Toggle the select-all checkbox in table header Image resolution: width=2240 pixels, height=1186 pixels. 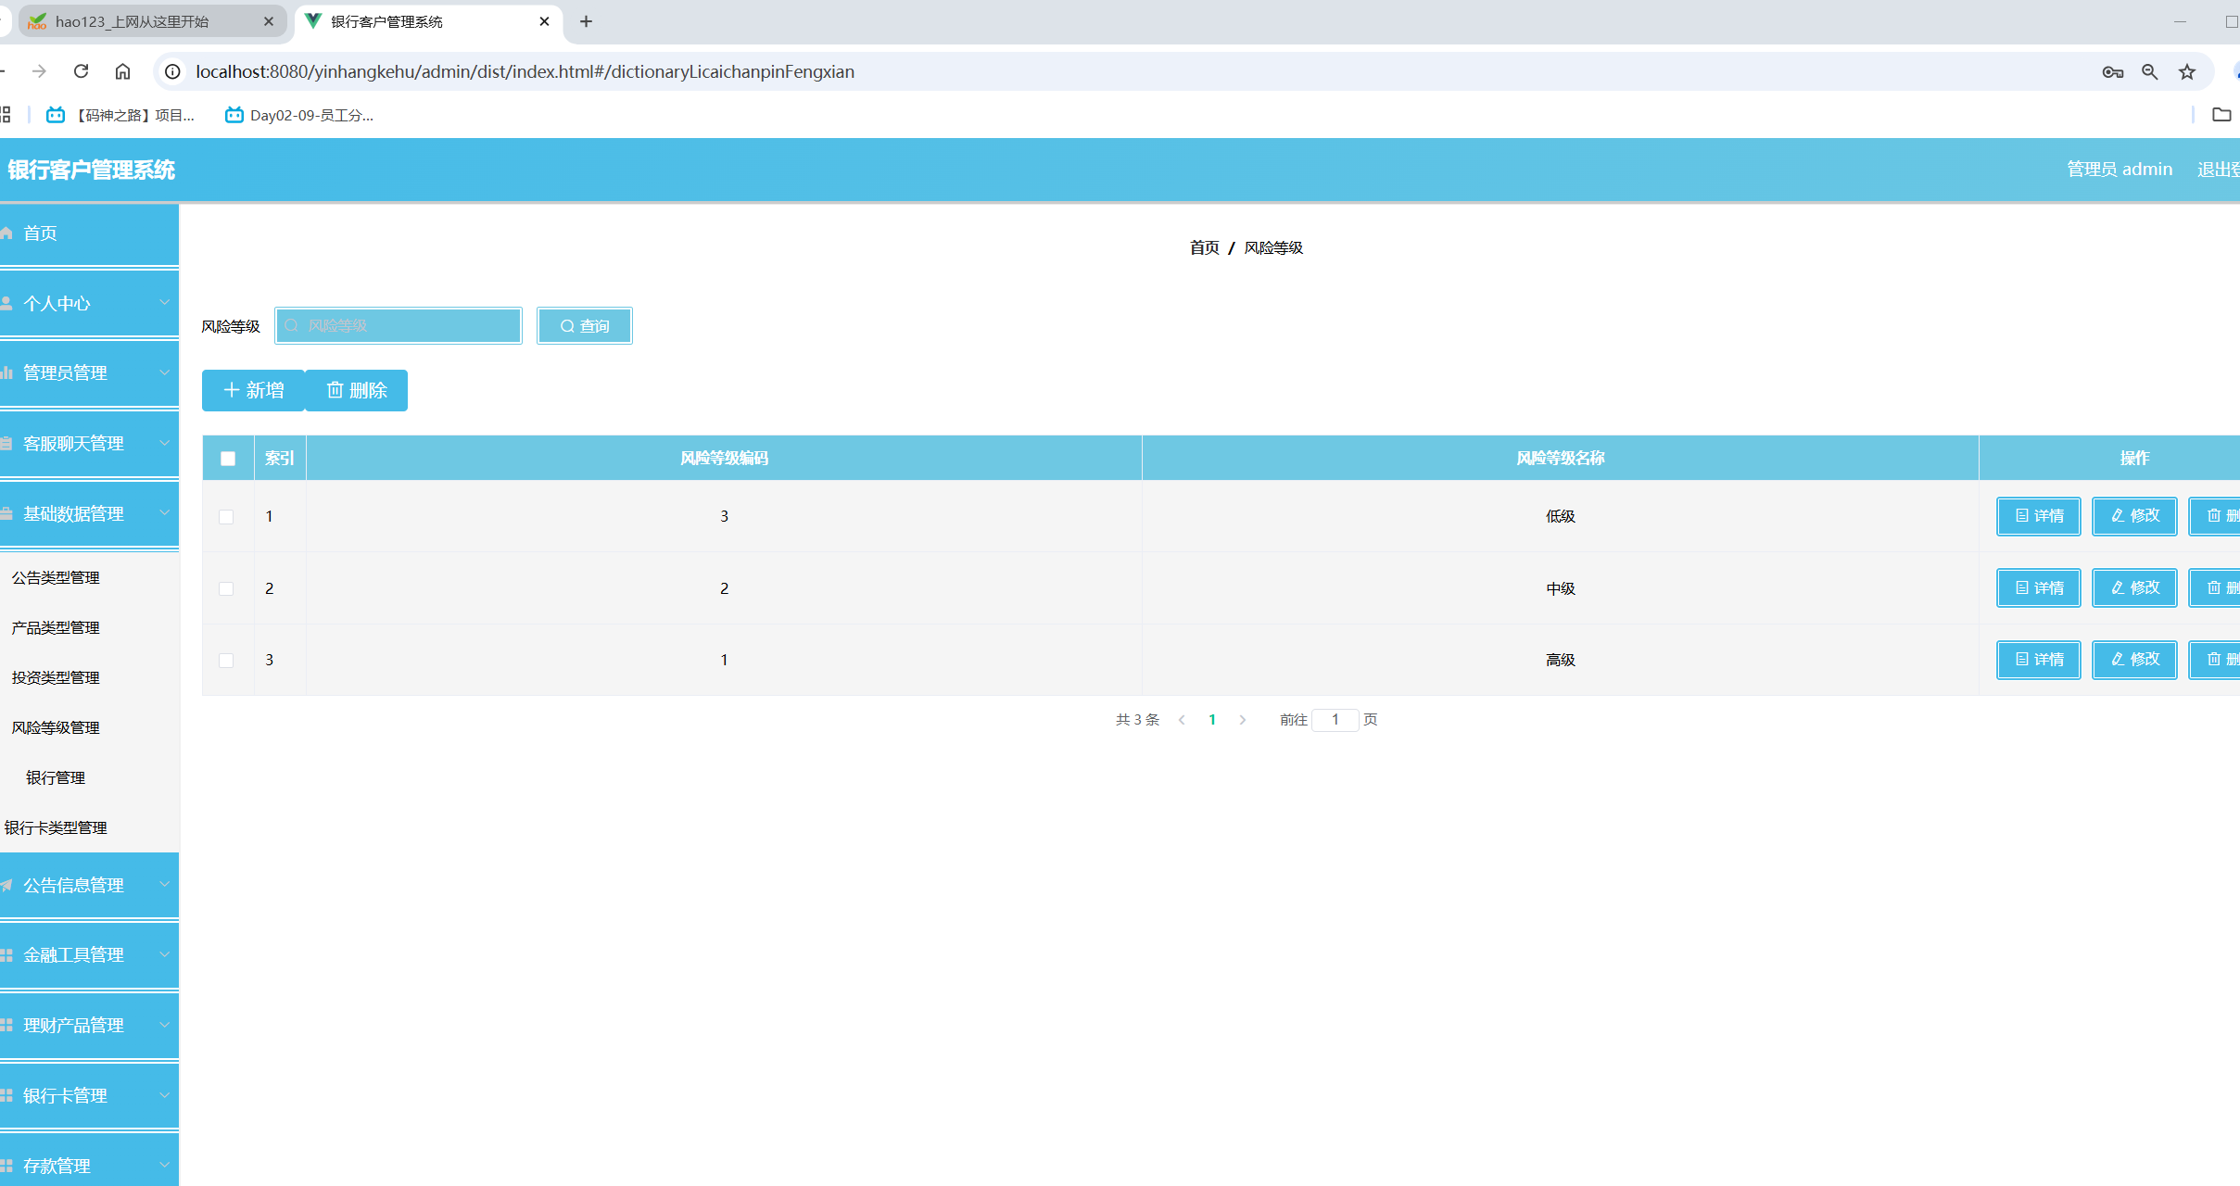pyautogui.click(x=228, y=458)
